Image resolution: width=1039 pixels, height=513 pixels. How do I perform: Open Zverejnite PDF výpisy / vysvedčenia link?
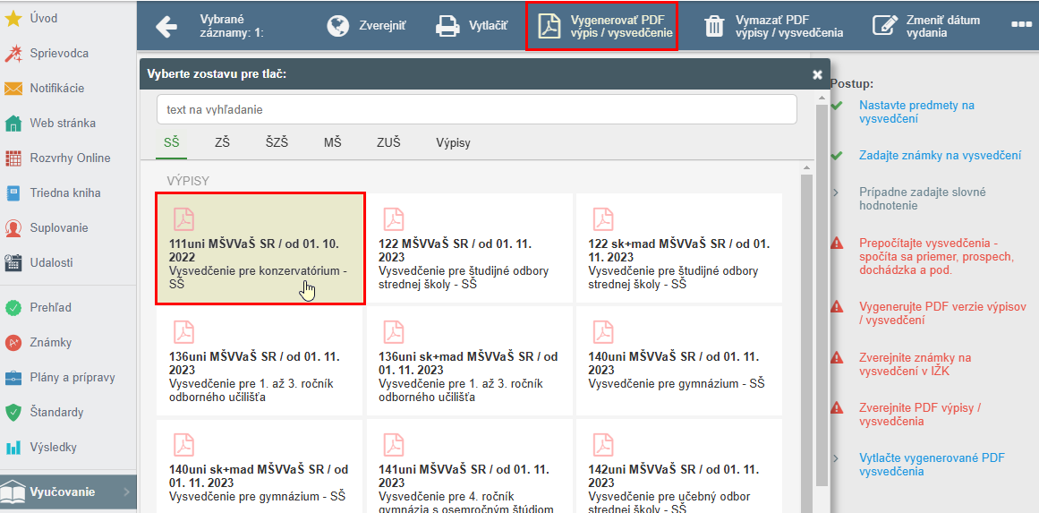tap(920, 415)
